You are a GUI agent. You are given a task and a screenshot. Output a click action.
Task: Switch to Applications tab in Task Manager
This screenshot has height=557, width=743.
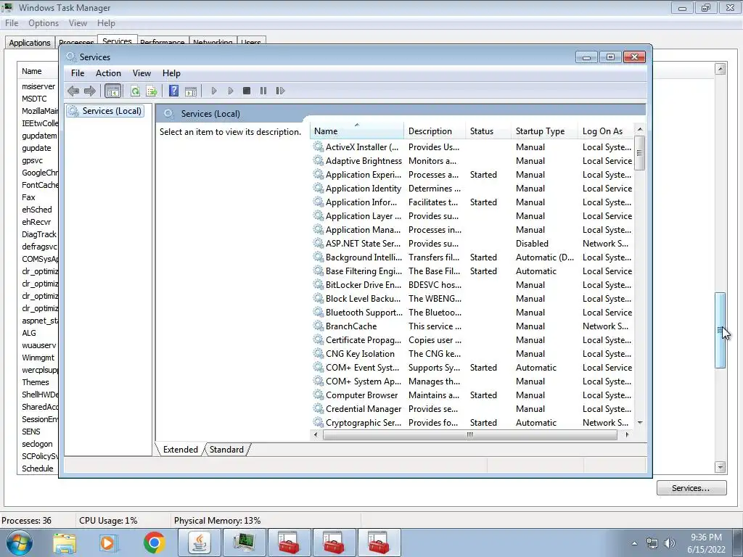pos(29,42)
